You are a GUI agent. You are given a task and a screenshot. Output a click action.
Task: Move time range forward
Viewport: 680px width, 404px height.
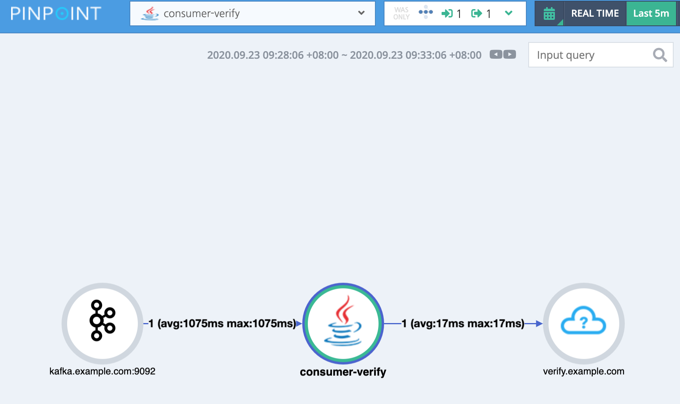(x=510, y=54)
